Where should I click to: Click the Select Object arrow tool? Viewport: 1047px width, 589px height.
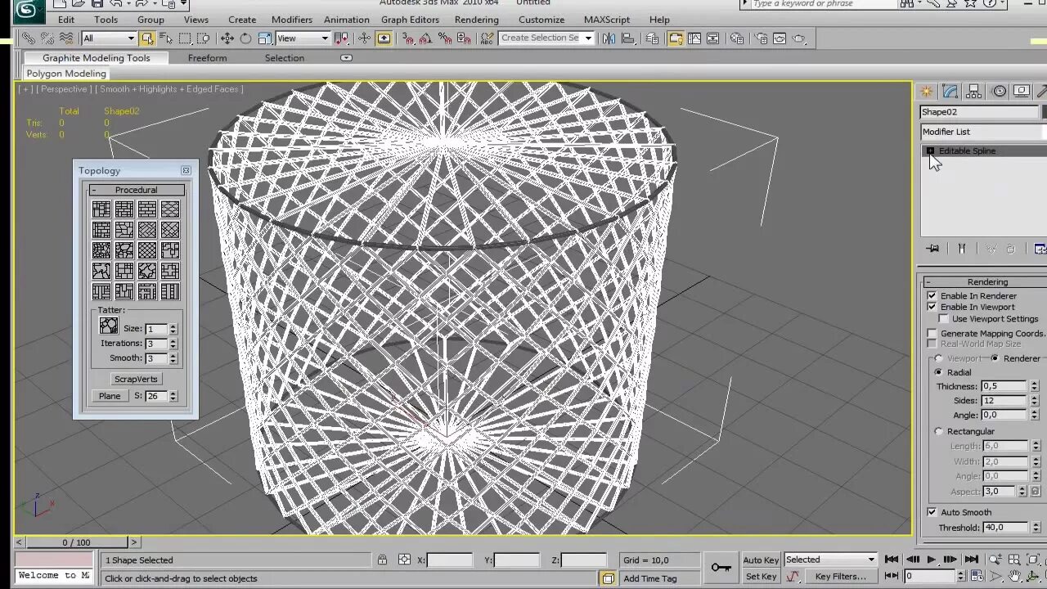click(x=147, y=38)
